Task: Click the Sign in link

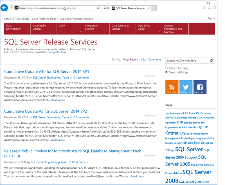Action: (211, 18)
